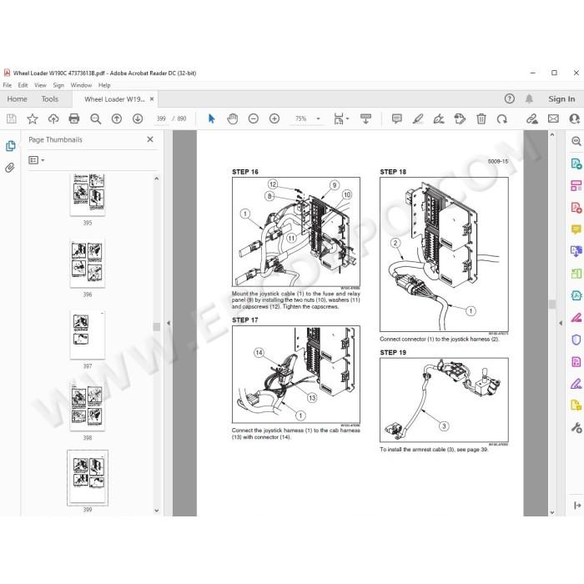Add bookmark star to this file

click(33, 118)
